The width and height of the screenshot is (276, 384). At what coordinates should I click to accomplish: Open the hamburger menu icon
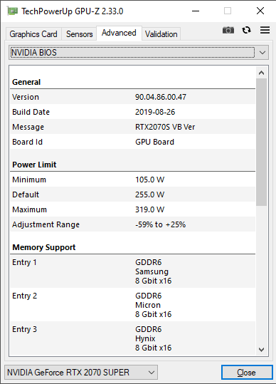(x=265, y=30)
